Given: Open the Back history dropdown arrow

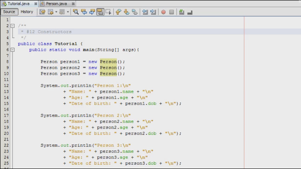Looking at the screenshot, I should pos(56,12).
